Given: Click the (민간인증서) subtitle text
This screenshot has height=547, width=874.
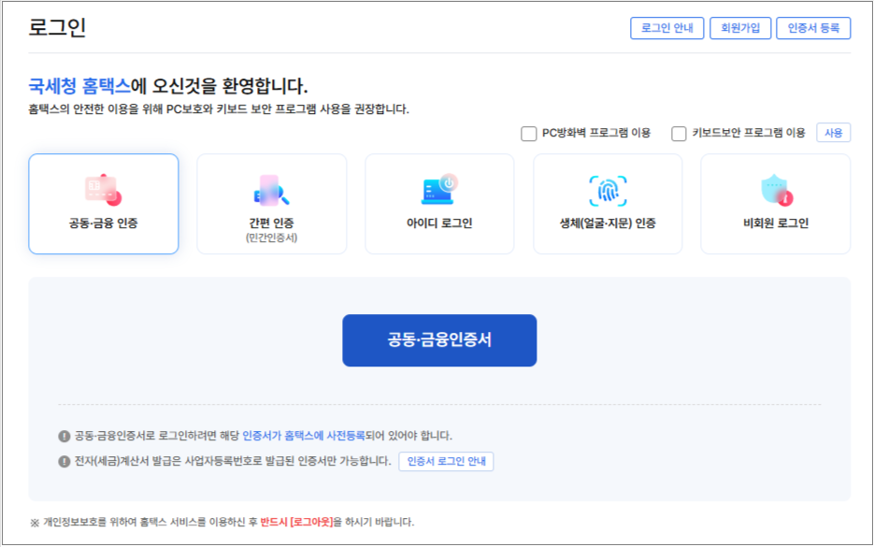Looking at the screenshot, I should click(x=271, y=238).
